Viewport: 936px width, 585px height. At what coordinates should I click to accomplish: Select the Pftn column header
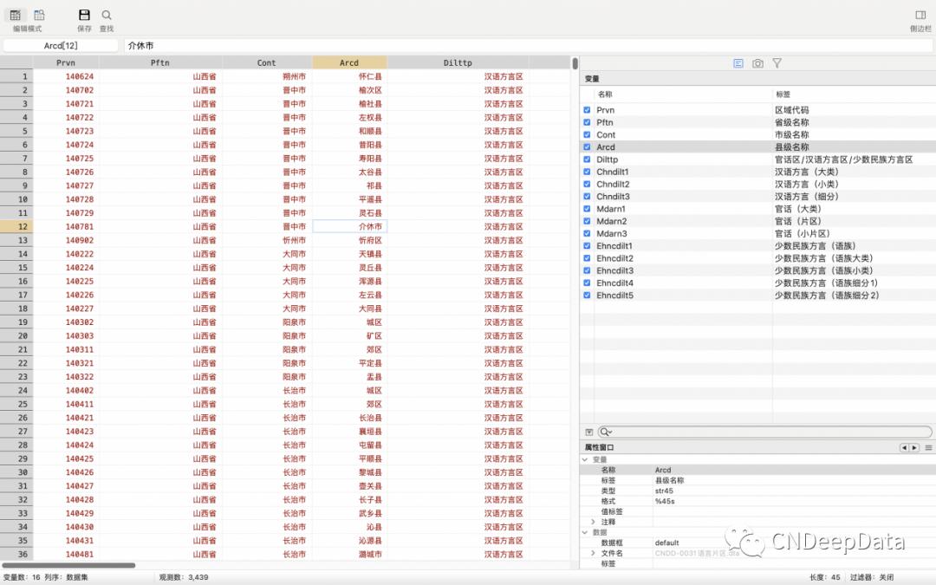160,62
